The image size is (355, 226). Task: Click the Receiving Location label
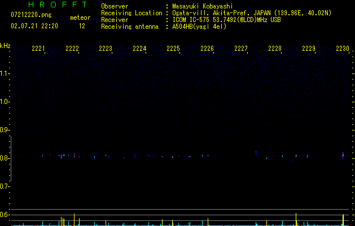(132, 13)
